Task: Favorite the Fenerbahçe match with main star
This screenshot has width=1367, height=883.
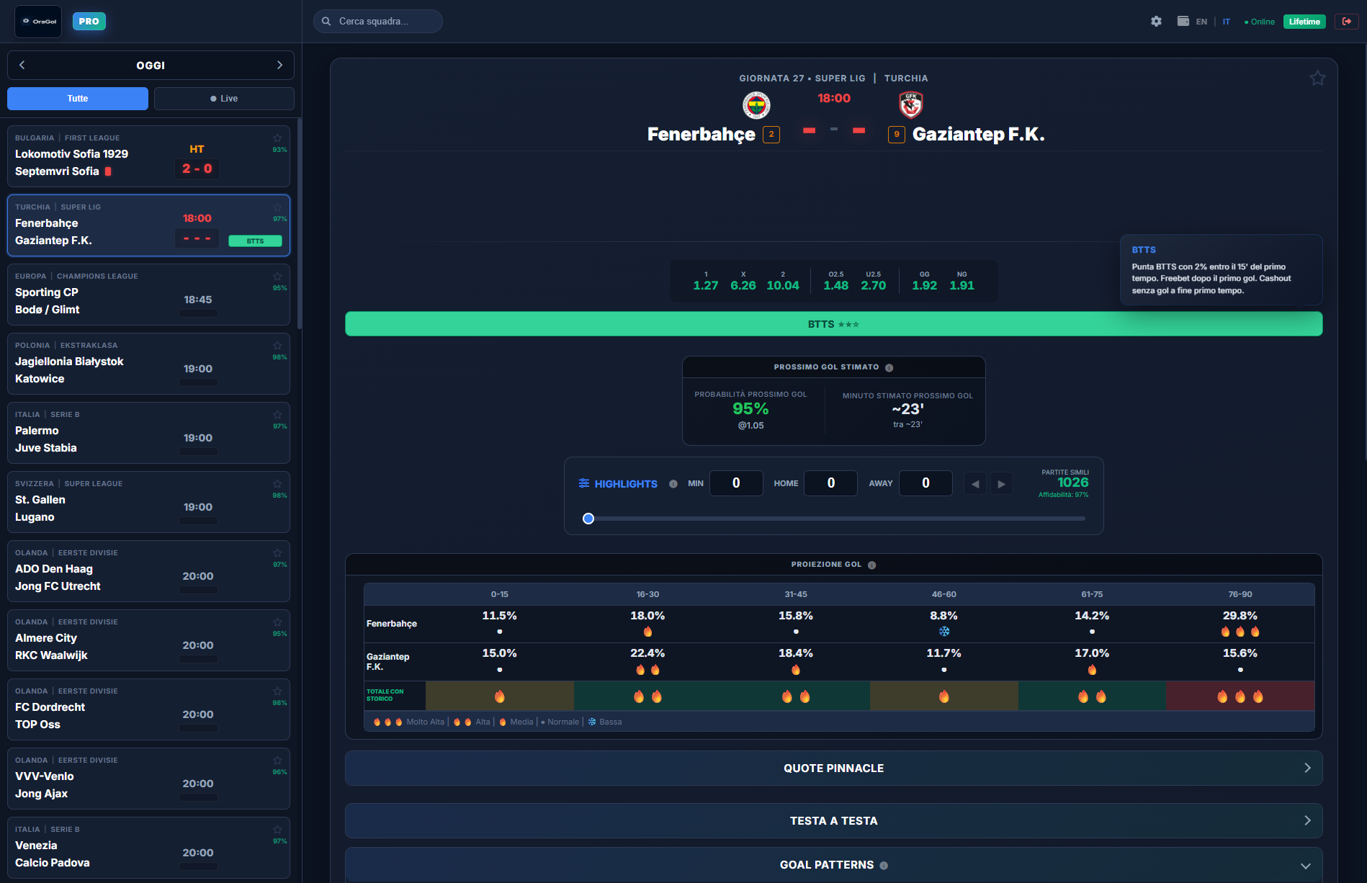Action: (x=1317, y=78)
